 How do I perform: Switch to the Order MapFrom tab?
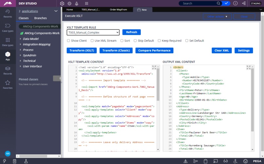point(119,9)
